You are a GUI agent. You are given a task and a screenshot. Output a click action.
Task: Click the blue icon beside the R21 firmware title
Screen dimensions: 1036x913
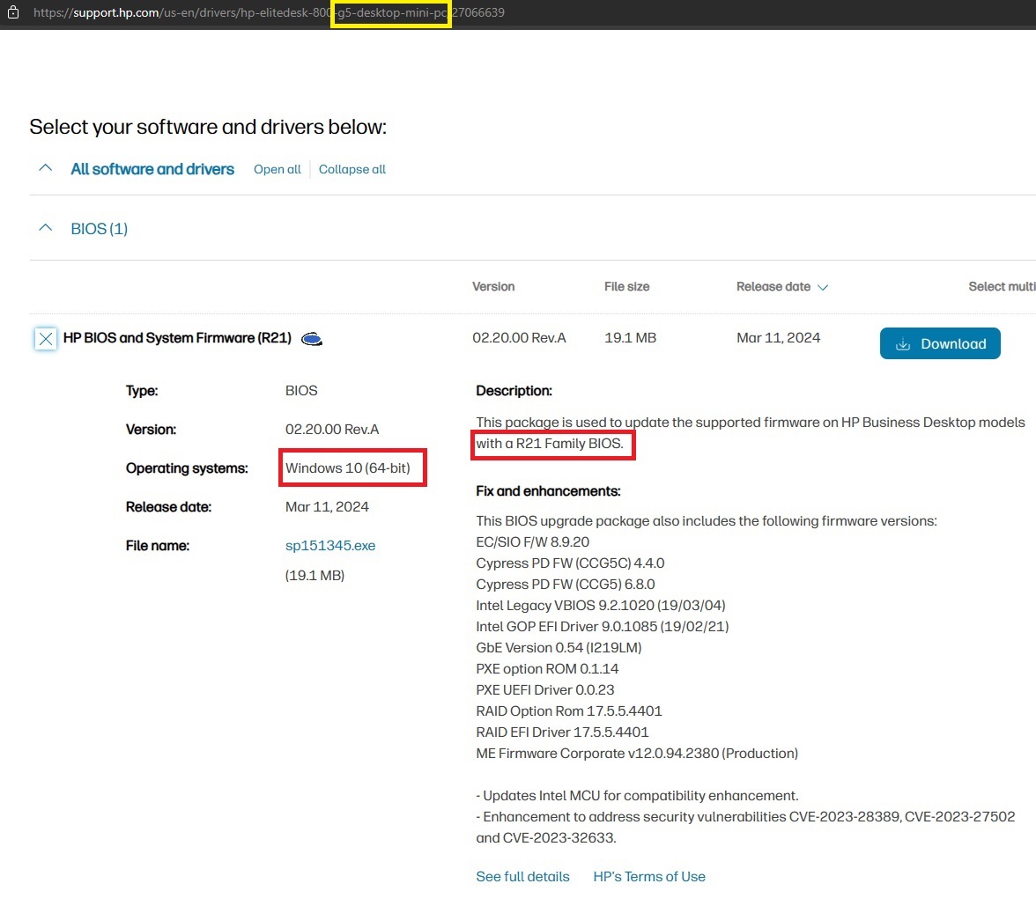pyautogui.click(x=311, y=339)
